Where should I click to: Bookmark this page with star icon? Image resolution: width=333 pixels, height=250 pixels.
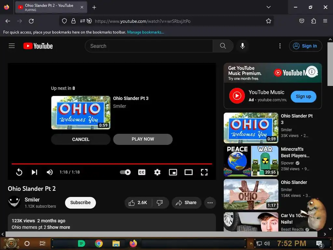tap(268, 21)
